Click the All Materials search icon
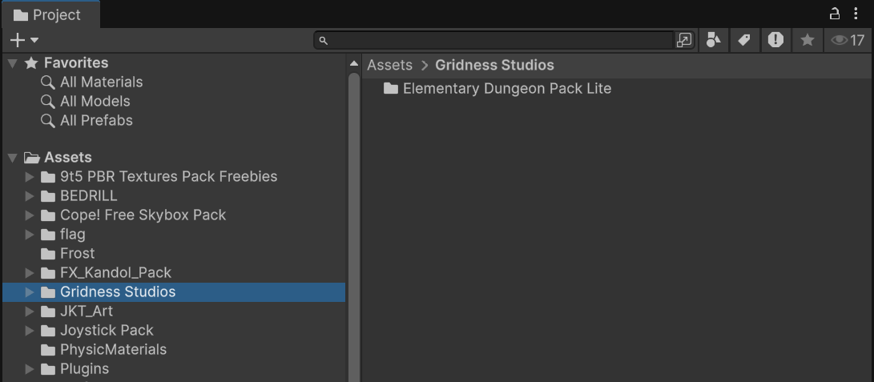The image size is (874, 382). [x=48, y=82]
